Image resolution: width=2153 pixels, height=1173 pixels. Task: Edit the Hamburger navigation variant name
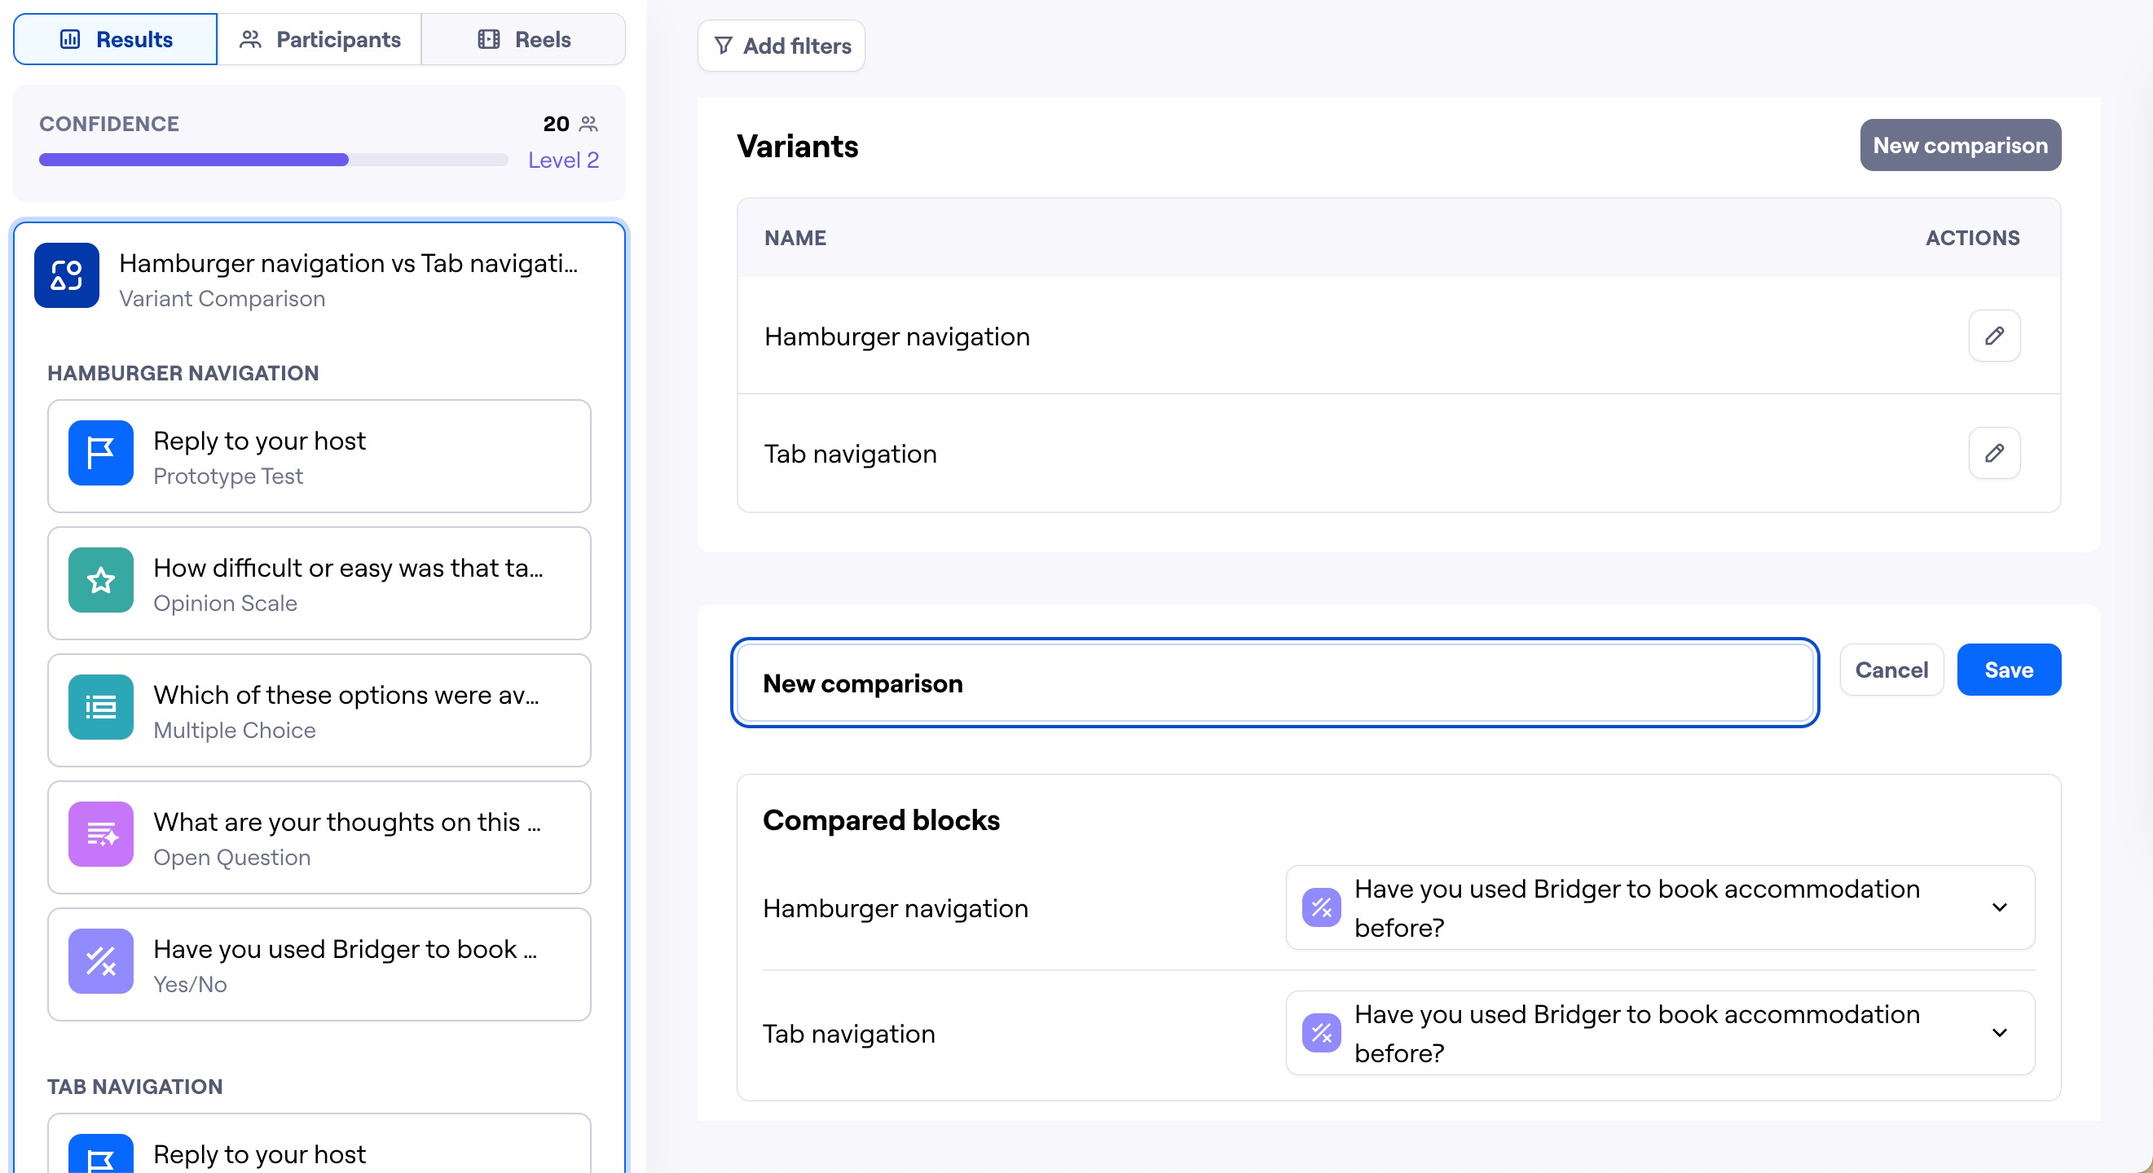1993,336
